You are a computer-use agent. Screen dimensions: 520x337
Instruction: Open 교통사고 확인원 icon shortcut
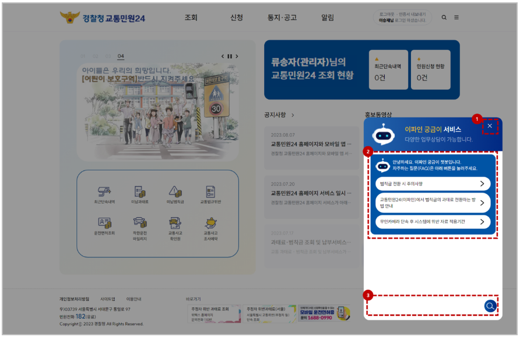tap(175, 229)
